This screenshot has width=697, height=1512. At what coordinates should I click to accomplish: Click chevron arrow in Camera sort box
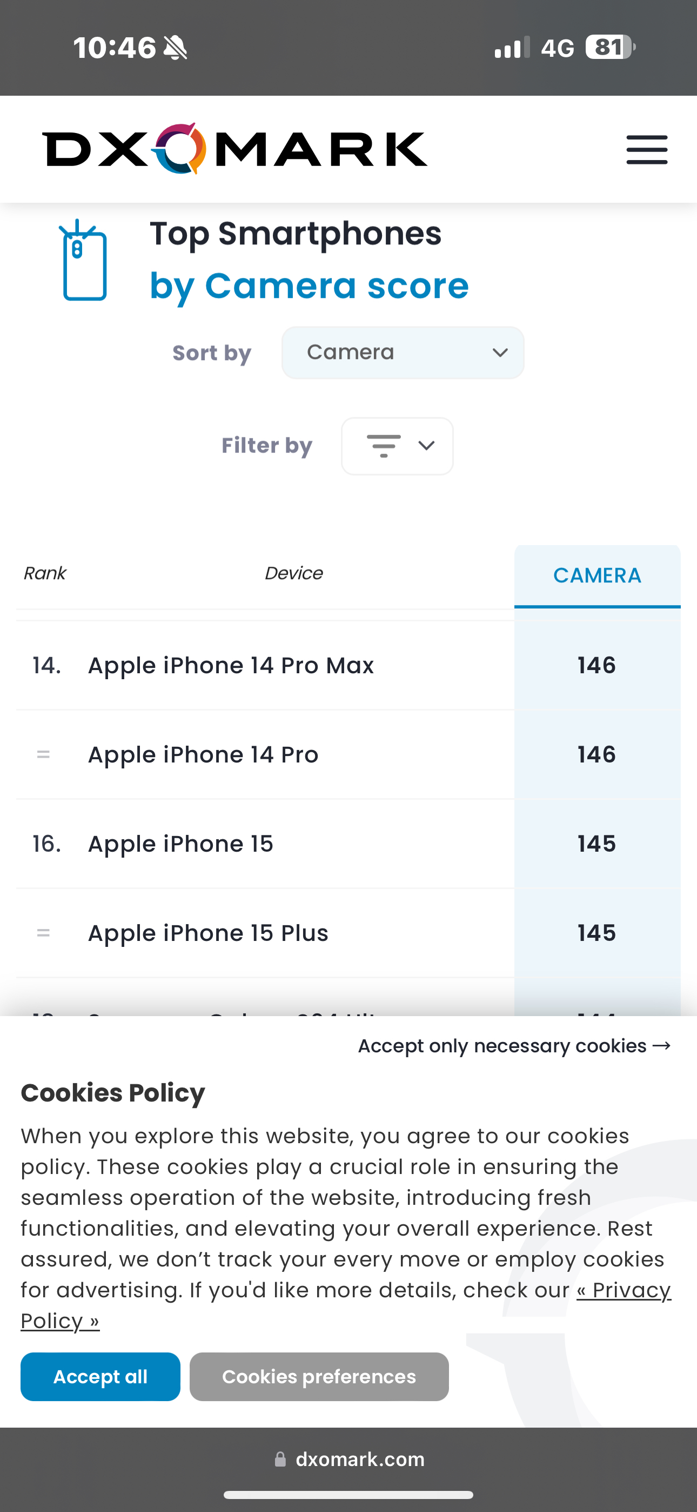pos(500,353)
